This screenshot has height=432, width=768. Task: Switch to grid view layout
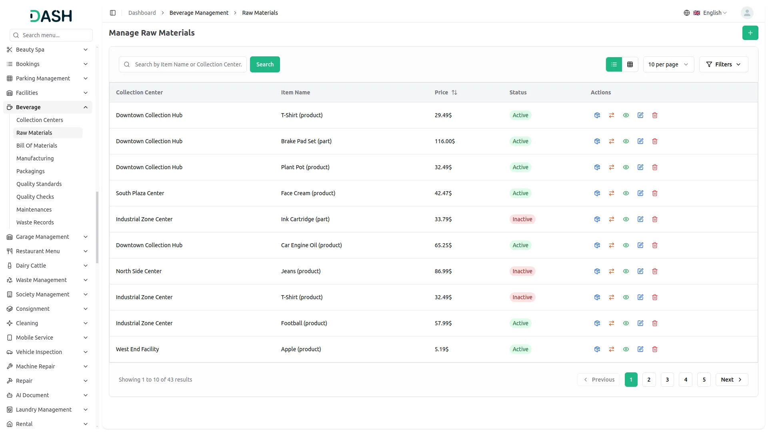point(630,64)
